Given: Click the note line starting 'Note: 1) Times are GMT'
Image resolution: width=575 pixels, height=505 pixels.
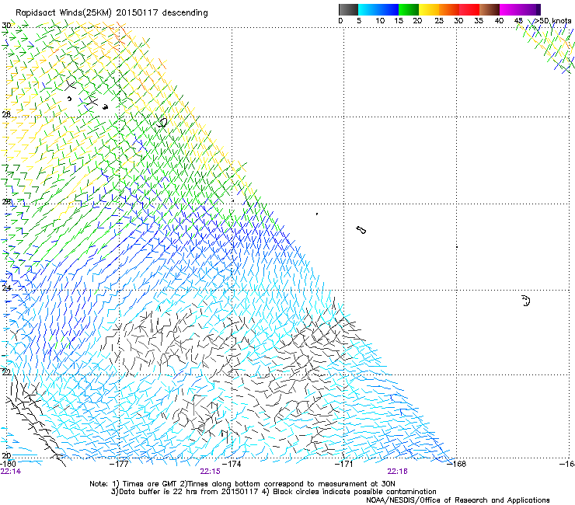Looking at the screenshot, I should point(242,484).
